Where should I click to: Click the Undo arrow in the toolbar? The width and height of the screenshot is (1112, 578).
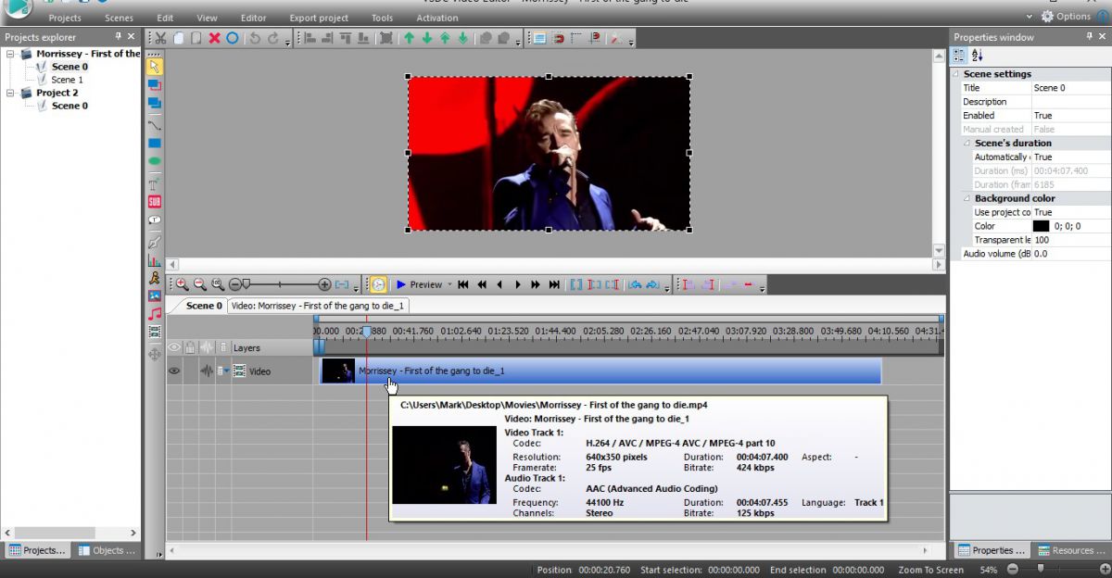pyautogui.click(x=255, y=38)
